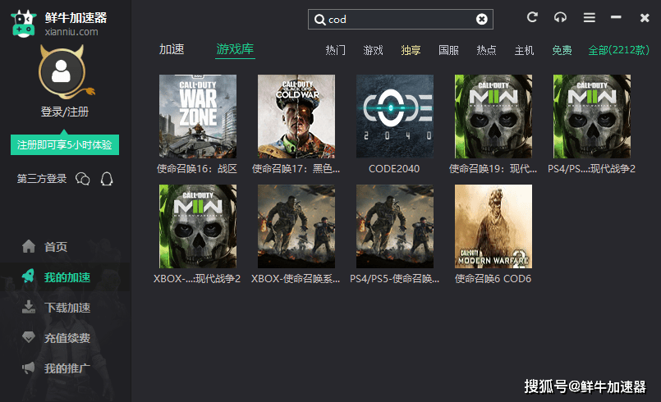661x402 pixels.
Task: Open 我的推广 in sidebar
Action: 66,368
